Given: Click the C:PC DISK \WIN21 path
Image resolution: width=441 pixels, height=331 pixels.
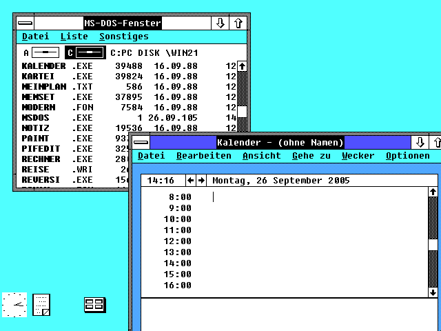Looking at the screenshot, I should 154,53.
